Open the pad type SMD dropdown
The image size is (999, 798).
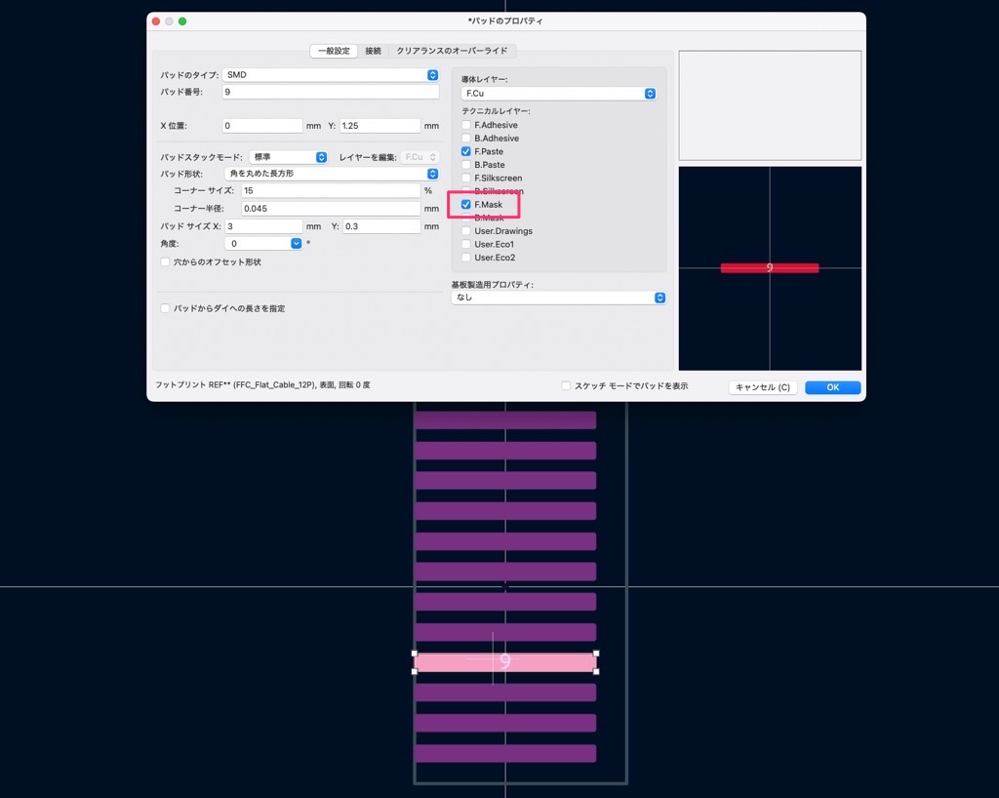point(330,75)
